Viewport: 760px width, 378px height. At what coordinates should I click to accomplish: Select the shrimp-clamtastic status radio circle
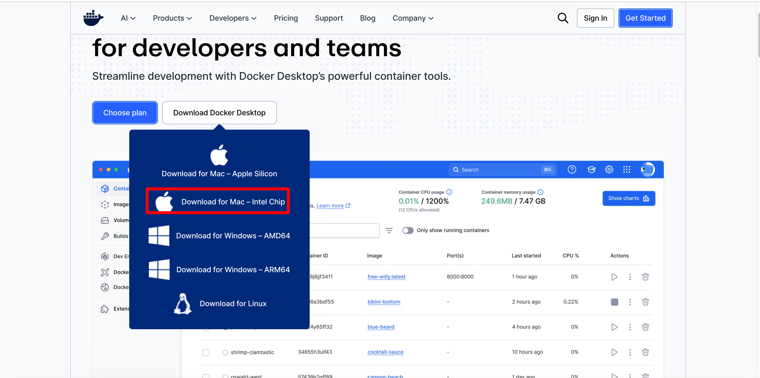coord(225,352)
